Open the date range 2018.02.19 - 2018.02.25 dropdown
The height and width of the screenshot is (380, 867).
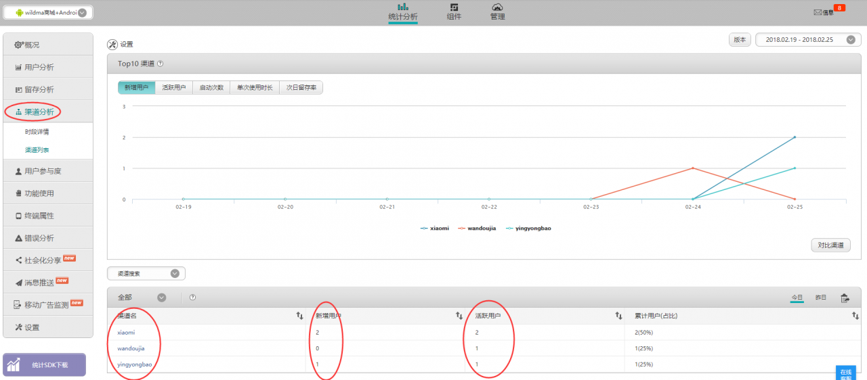pyautogui.click(x=808, y=40)
